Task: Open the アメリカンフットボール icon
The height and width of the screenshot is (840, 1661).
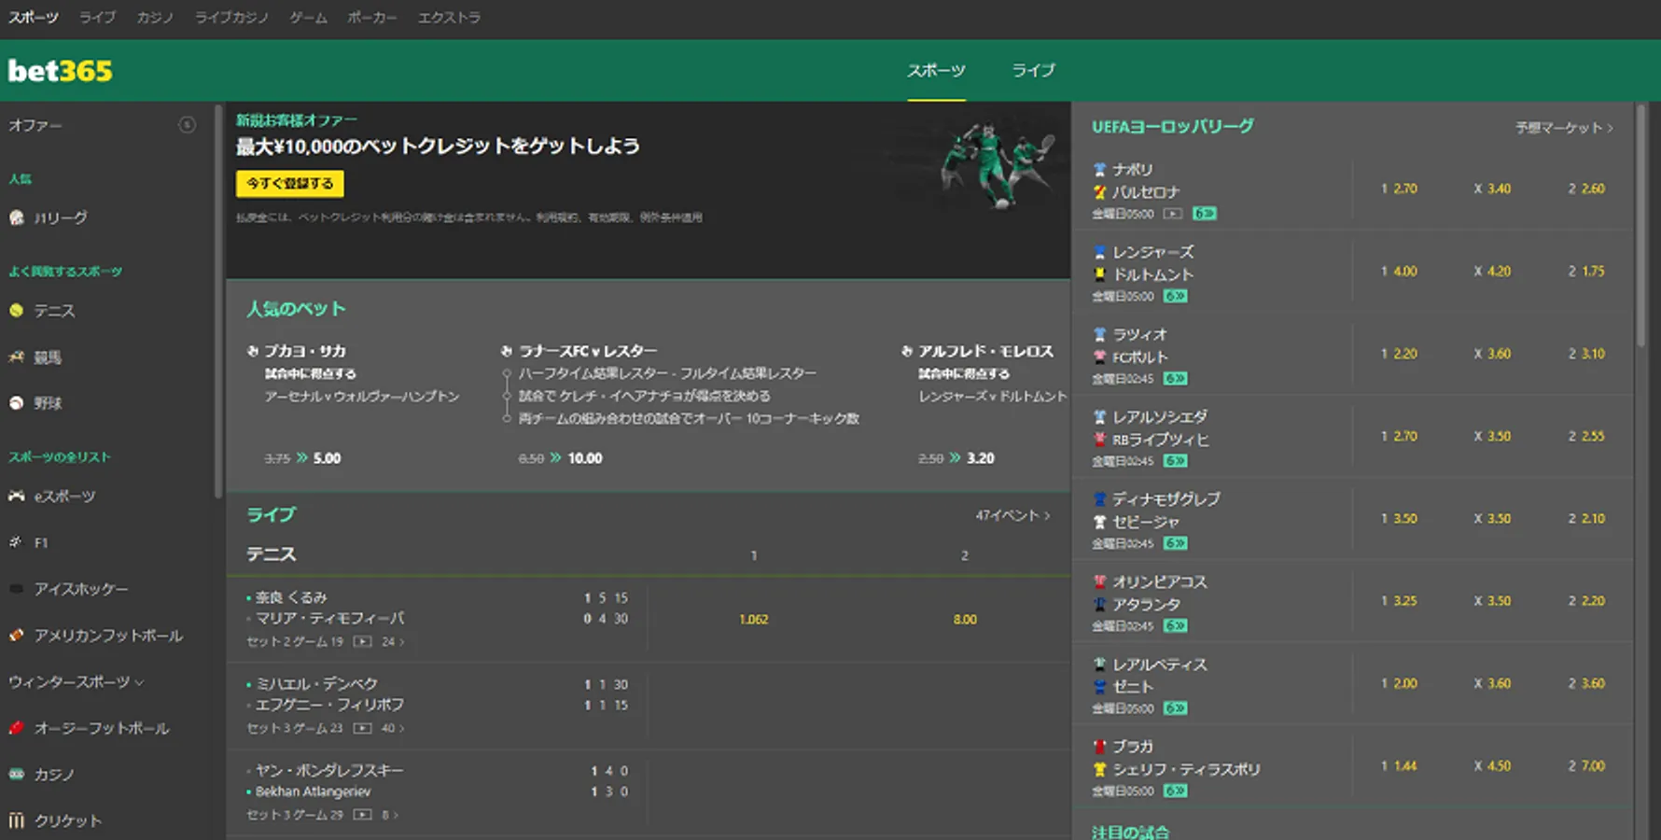Action: click(16, 635)
